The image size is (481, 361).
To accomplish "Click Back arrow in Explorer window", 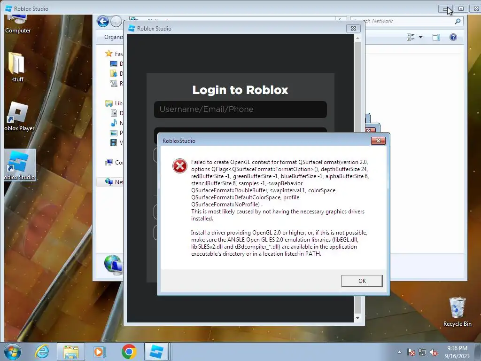I will pos(103,21).
